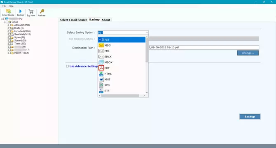
Task: Click the Destination Path text field
Action: pyautogui.click(x=203, y=47)
